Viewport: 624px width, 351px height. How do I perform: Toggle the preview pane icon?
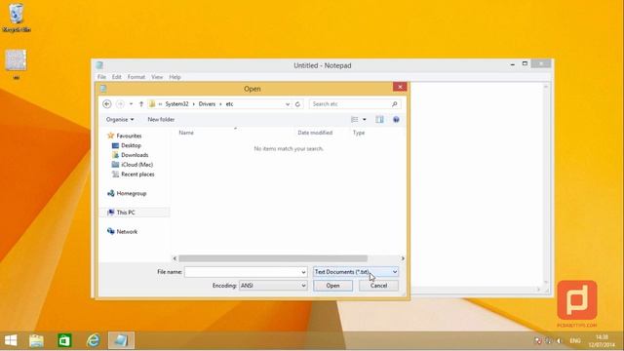(x=379, y=119)
